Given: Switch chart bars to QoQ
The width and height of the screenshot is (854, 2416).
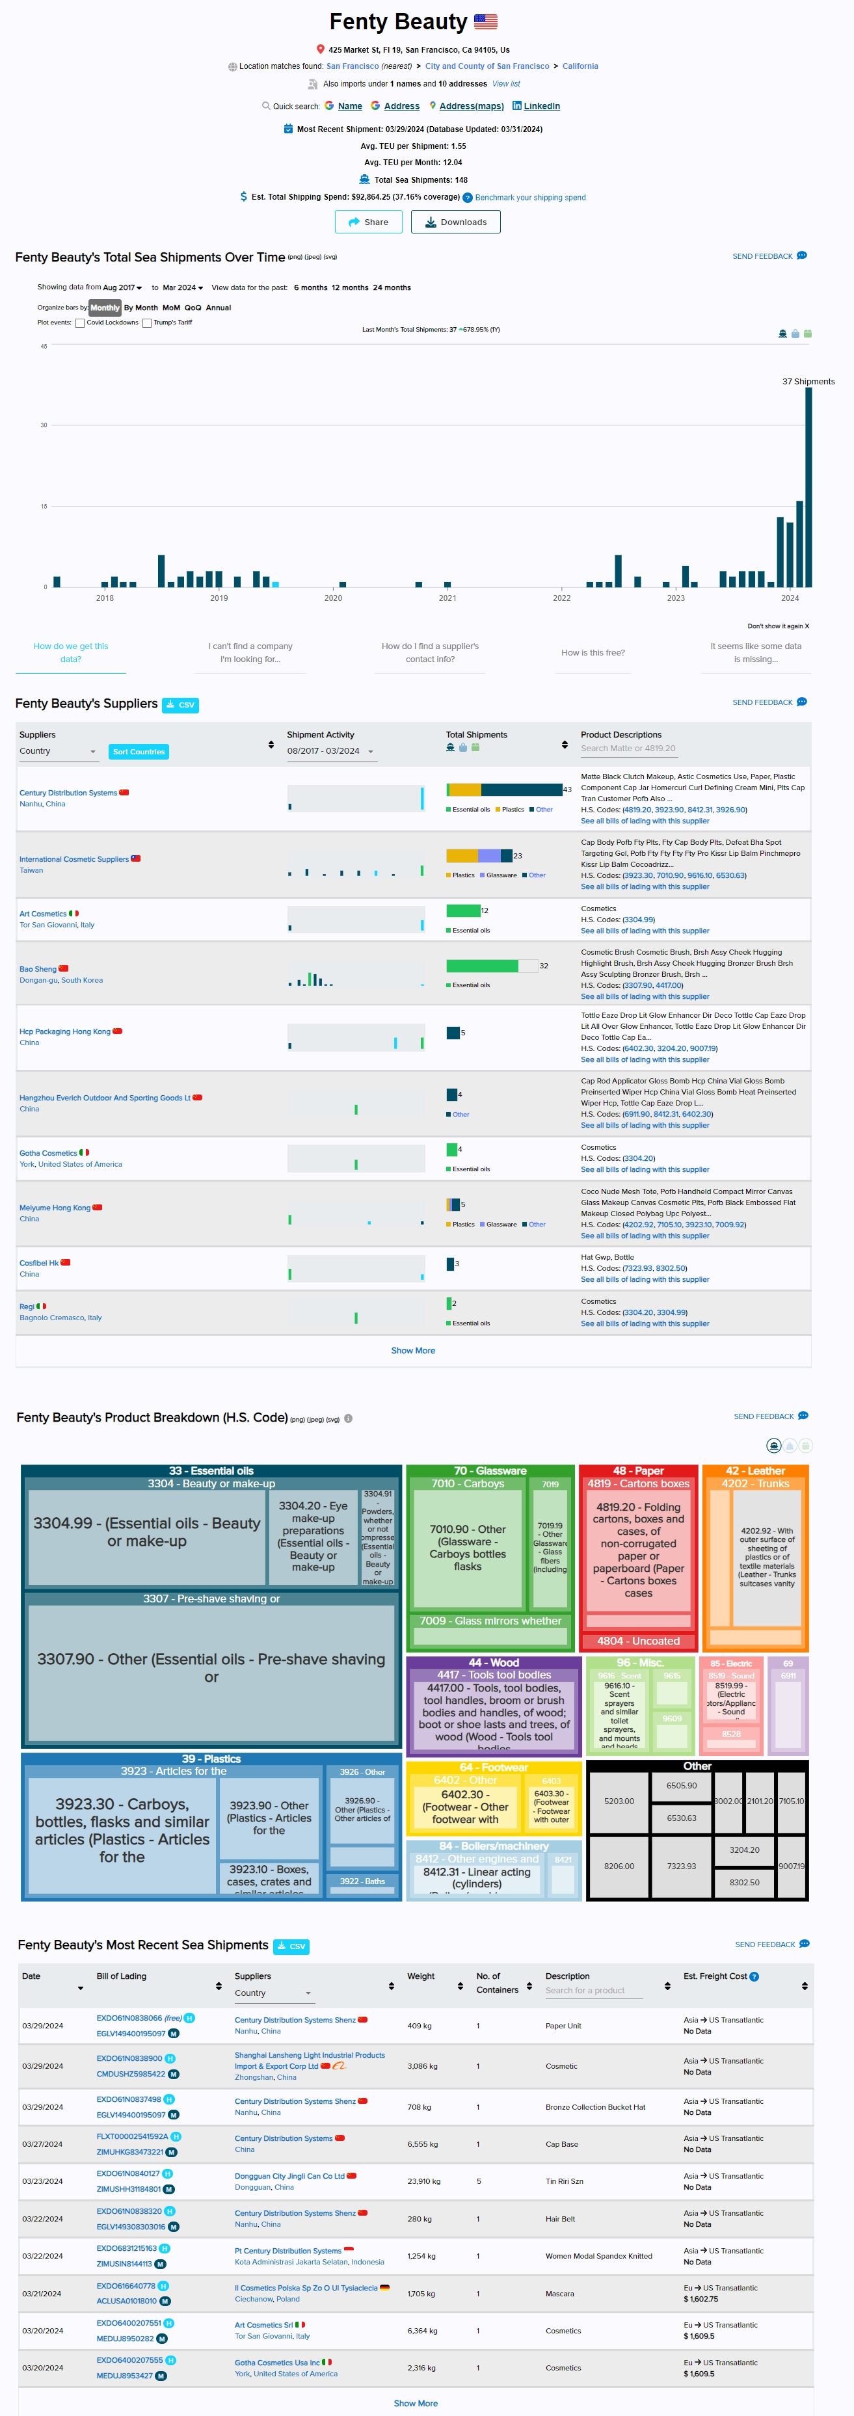Looking at the screenshot, I should click(x=193, y=308).
